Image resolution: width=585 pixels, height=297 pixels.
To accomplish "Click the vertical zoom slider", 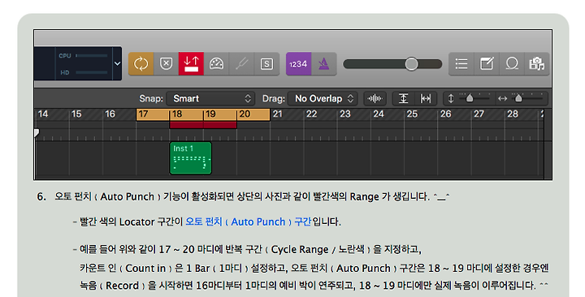I will 470,98.
